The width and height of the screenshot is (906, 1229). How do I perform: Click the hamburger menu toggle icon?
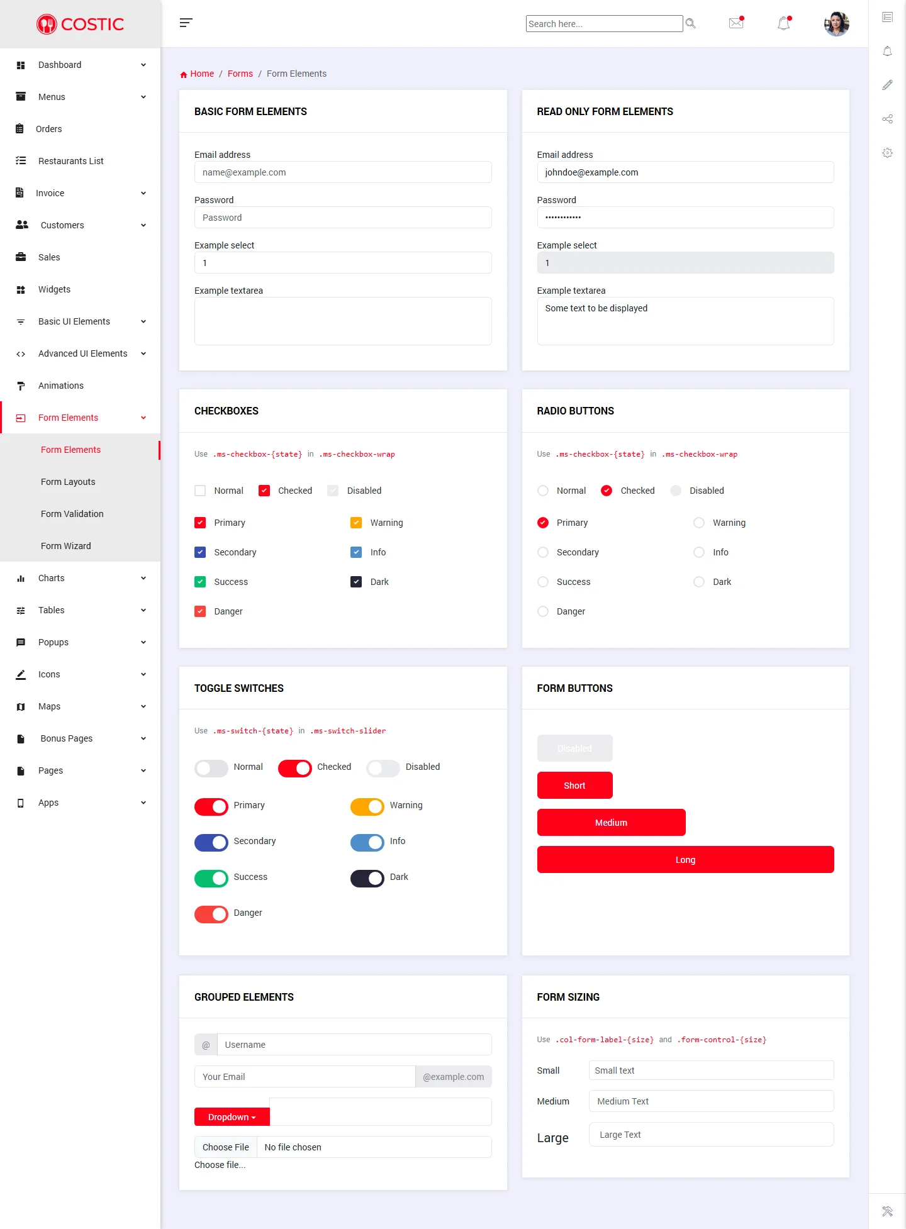pos(186,23)
